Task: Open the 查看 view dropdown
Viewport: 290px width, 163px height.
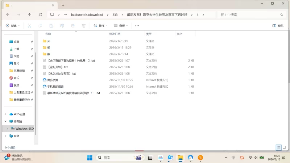Action: pos(121,26)
